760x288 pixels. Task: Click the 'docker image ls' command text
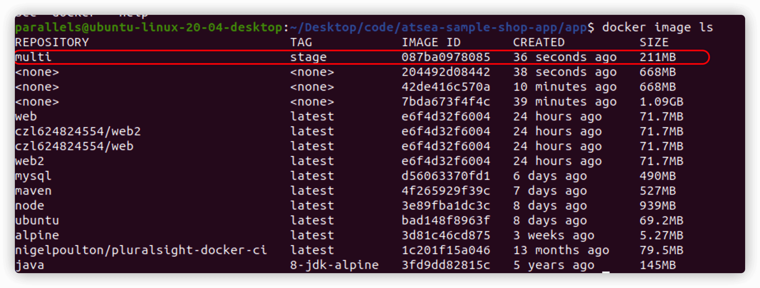(x=657, y=27)
